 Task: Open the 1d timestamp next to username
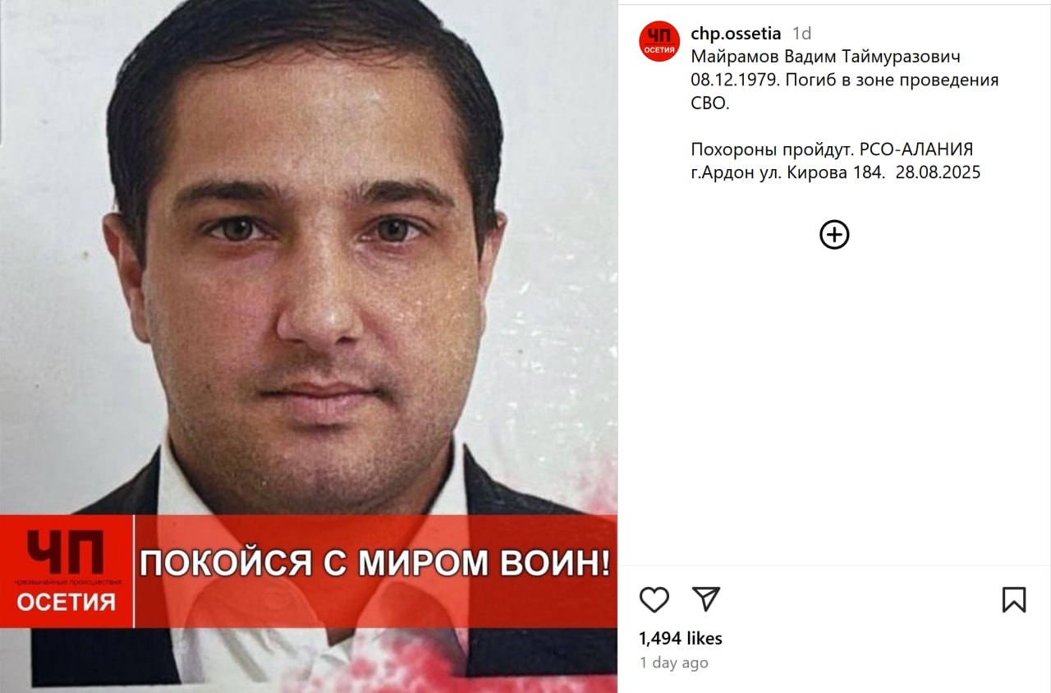tap(801, 34)
